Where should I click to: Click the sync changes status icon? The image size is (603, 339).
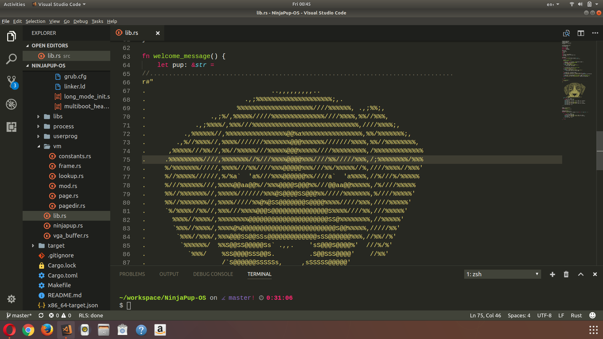41,315
